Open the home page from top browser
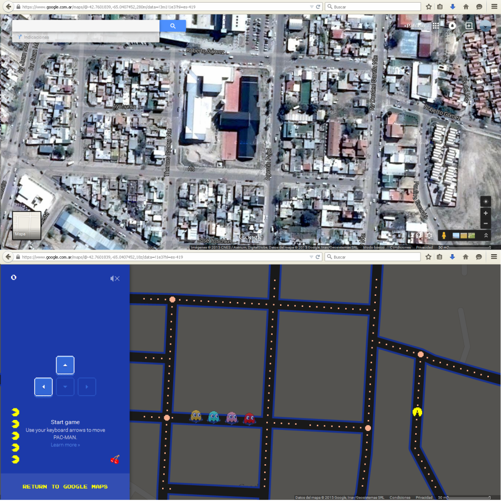Image resolution: width=501 pixels, height=501 pixels. click(466, 7)
